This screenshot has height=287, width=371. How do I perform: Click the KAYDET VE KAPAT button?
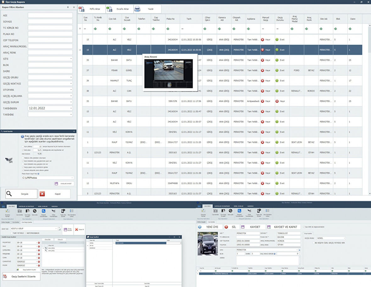click(x=282, y=227)
